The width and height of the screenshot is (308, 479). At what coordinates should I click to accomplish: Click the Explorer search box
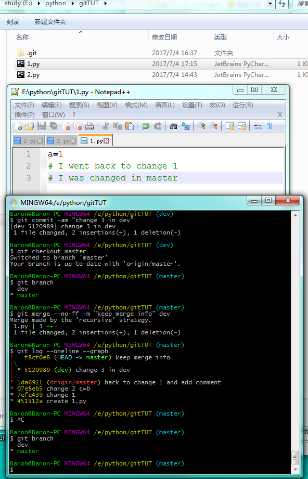coord(300,4)
